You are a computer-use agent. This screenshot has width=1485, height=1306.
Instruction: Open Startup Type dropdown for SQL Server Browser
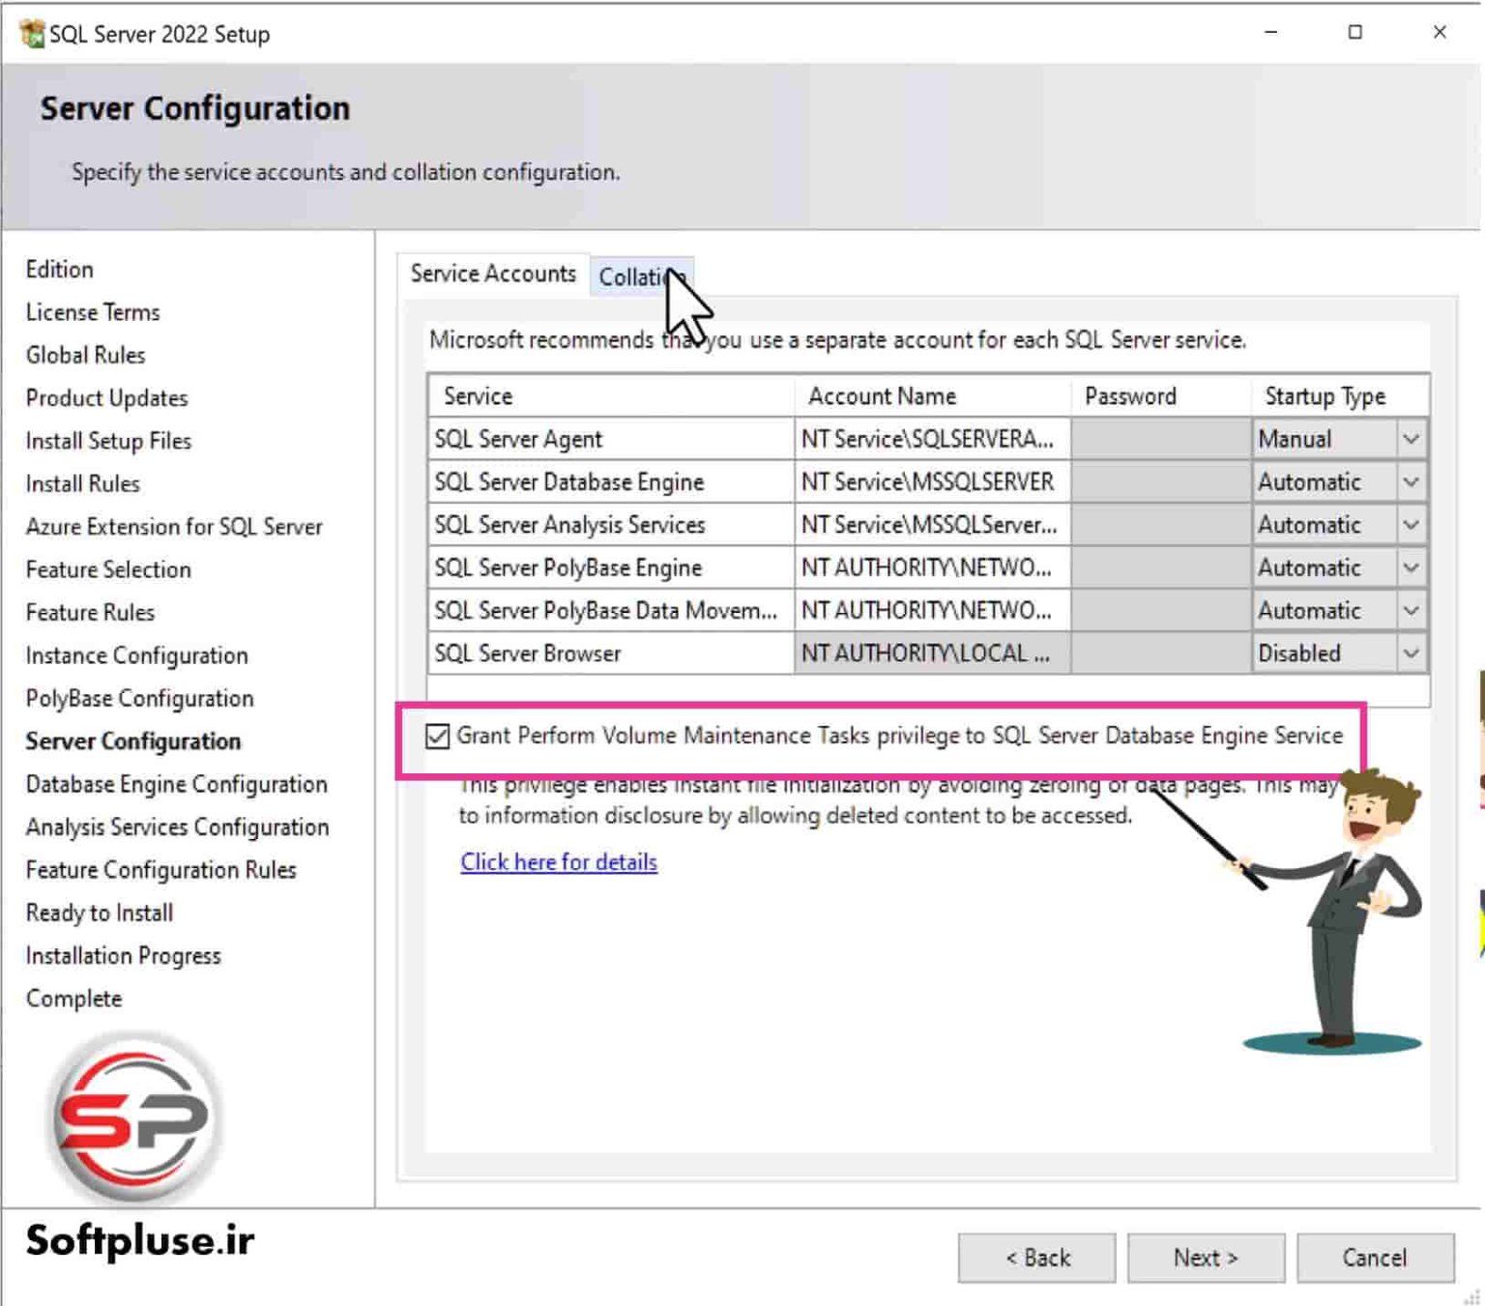pyautogui.click(x=1411, y=653)
